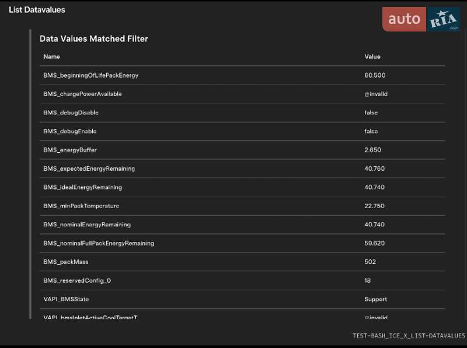Click the Value column header
Viewport: 467px width, 348px height.
[372, 57]
